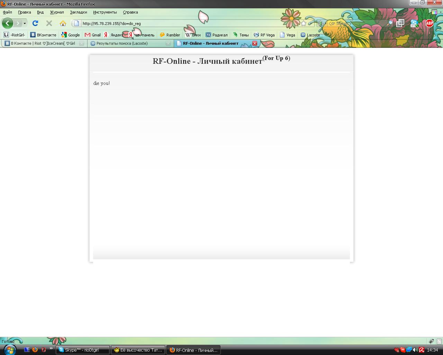Open the ВКонтакте bookmark
This screenshot has height=355, width=443.
(43, 35)
